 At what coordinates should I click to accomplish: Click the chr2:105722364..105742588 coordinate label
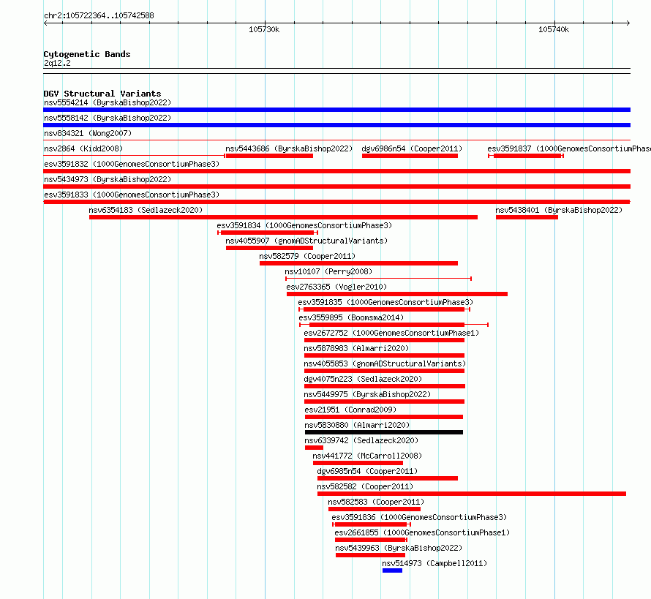tap(99, 15)
